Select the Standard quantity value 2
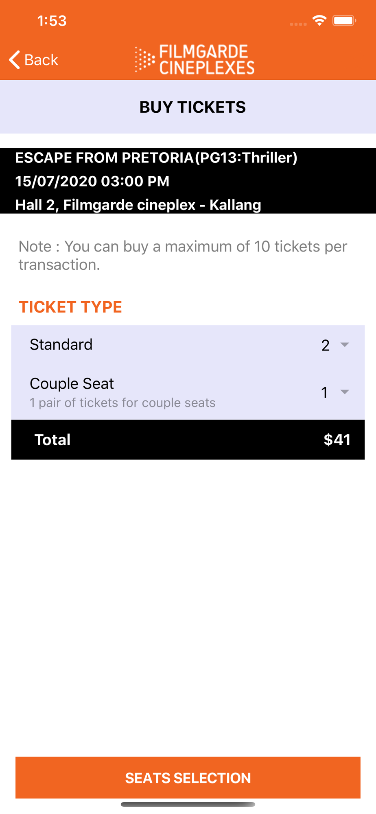The height and width of the screenshot is (814, 376). coord(326,345)
